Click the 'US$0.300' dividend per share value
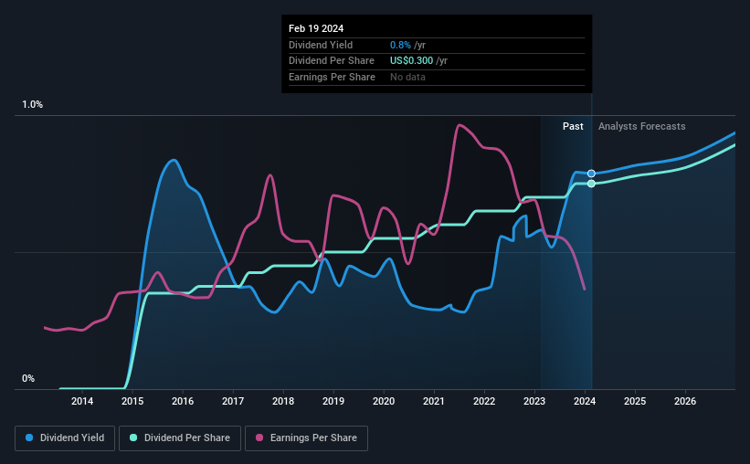 click(411, 61)
